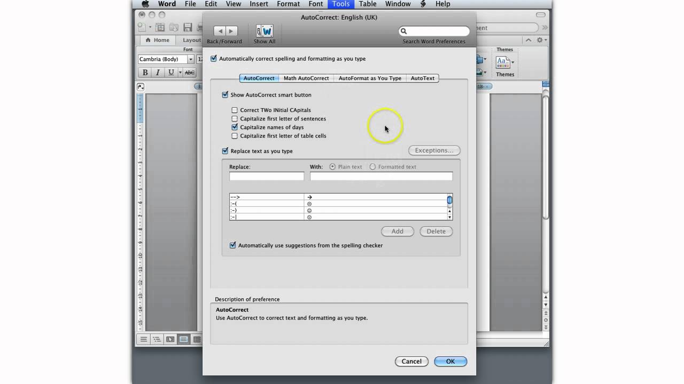Select Formatted text radio button
The width and height of the screenshot is (684, 384).
(x=372, y=167)
